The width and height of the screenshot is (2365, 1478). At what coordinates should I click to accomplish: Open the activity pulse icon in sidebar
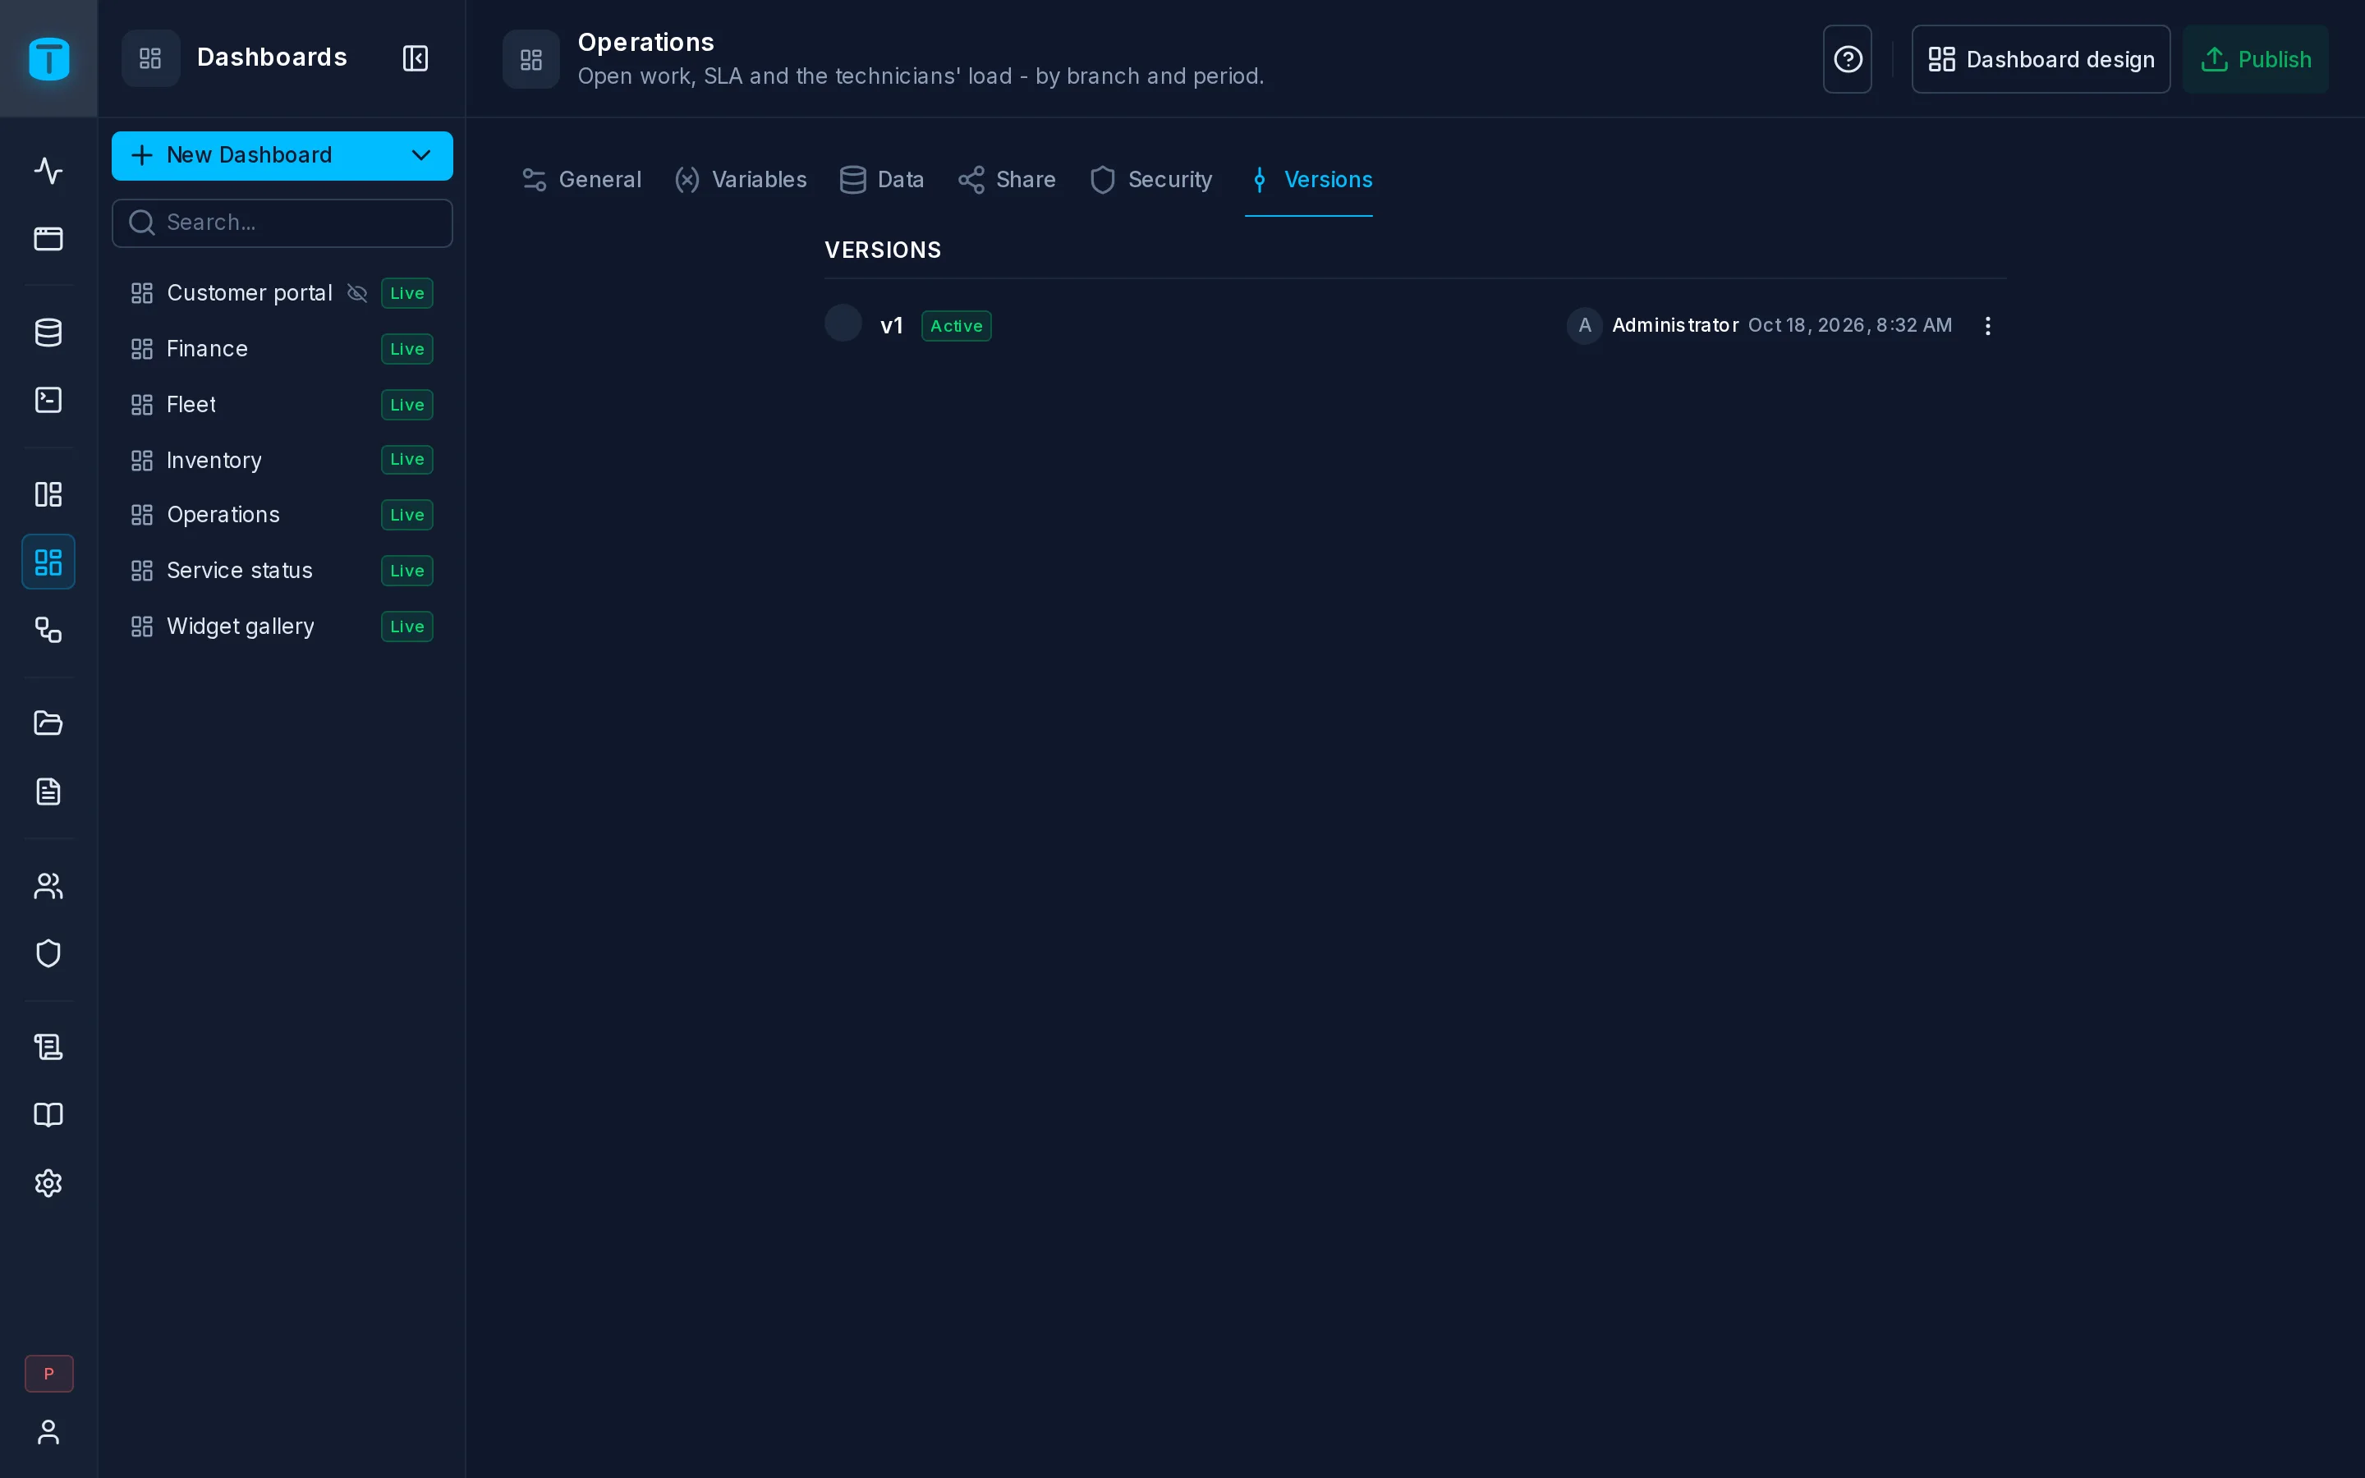click(49, 171)
